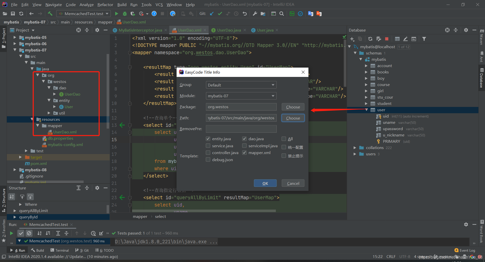Choose the output Path
The image size is (485, 262).
click(293, 118)
